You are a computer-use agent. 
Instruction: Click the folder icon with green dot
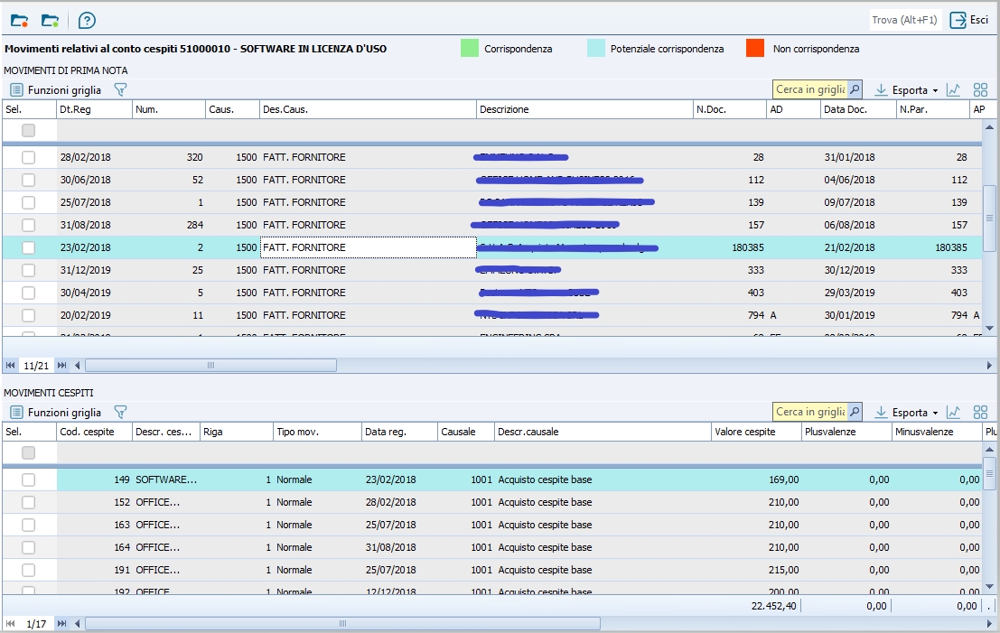(x=51, y=20)
